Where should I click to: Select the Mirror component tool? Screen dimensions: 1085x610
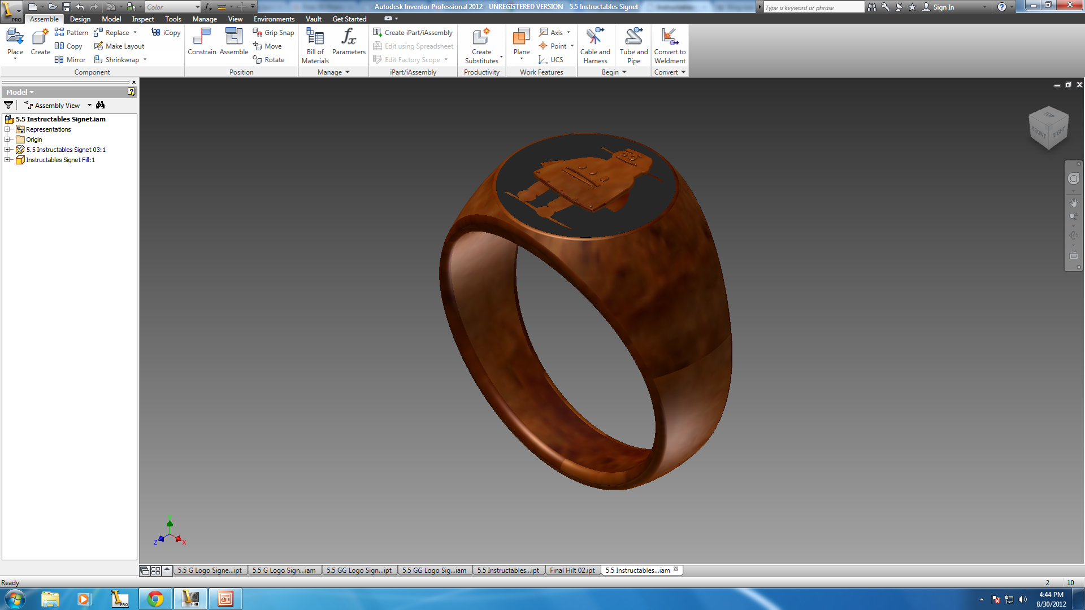coord(70,60)
